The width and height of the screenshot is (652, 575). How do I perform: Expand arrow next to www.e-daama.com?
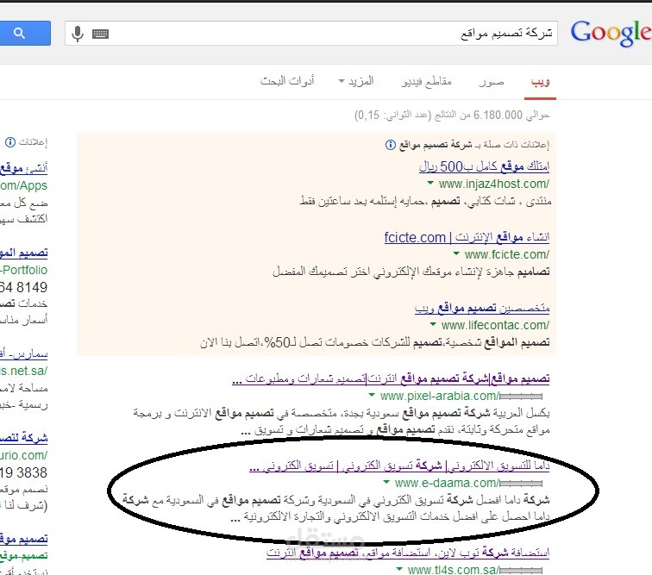[x=386, y=482]
